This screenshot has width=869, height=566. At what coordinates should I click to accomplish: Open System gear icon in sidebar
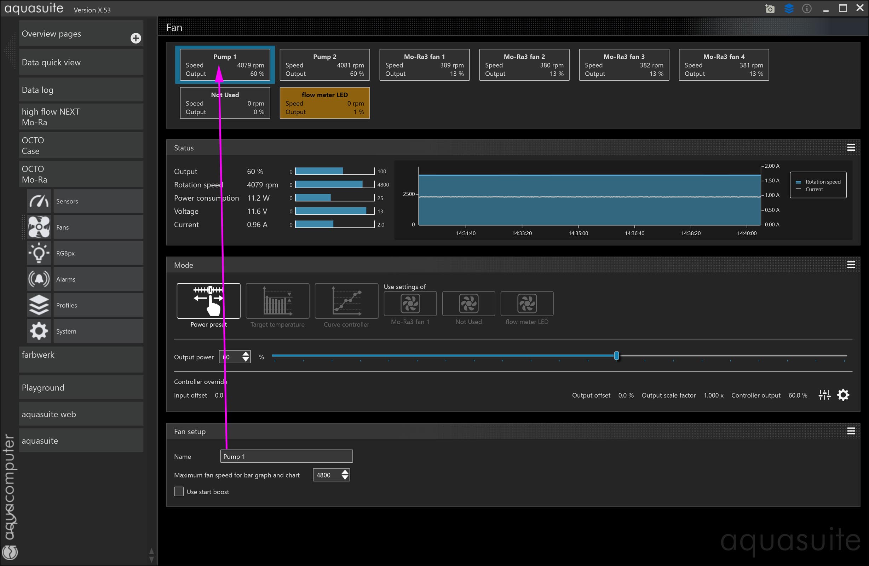click(x=39, y=331)
